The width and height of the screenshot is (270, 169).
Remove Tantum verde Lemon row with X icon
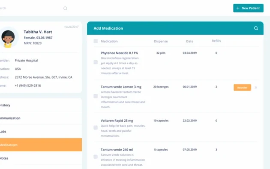pyautogui.click(x=256, y=88)
